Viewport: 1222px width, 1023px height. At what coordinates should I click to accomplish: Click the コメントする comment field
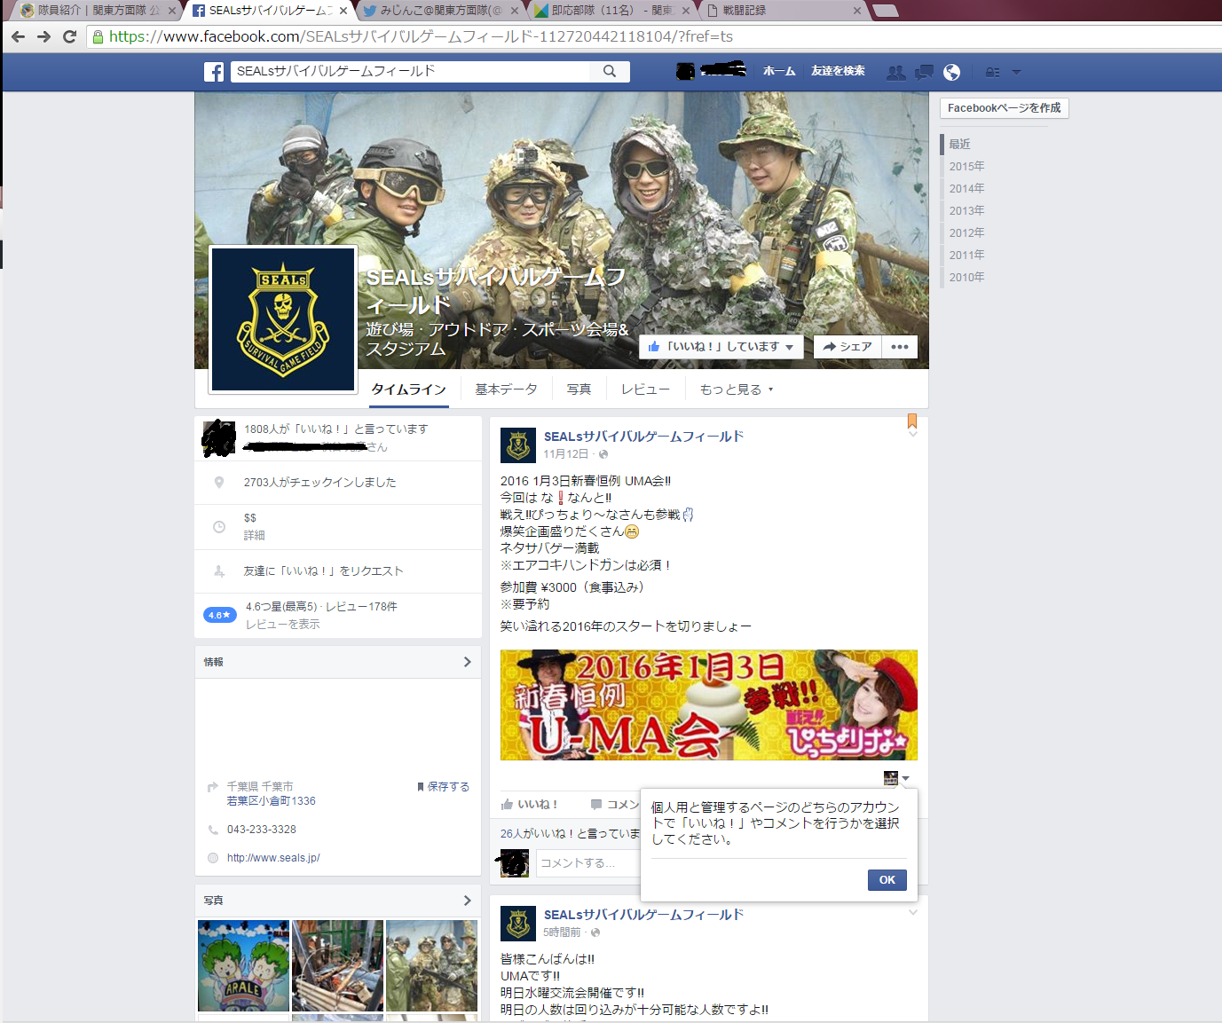click(587, 863)
